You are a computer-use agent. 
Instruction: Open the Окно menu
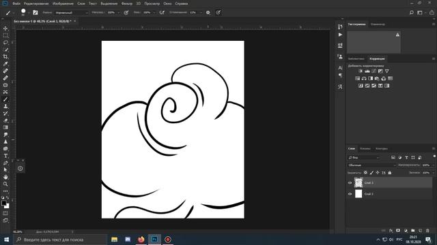167,3
